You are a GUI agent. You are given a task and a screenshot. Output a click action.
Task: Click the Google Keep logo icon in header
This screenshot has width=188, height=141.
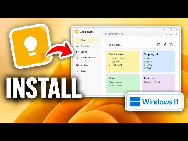pos(77,32)
